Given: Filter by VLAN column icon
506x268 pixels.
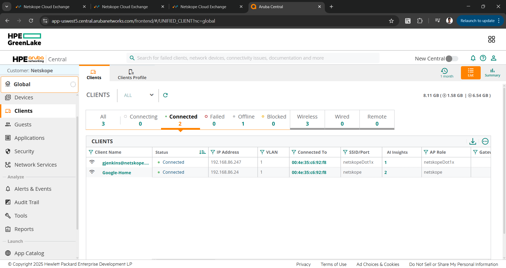Looking at the screenshot, I should coord(262,152).
